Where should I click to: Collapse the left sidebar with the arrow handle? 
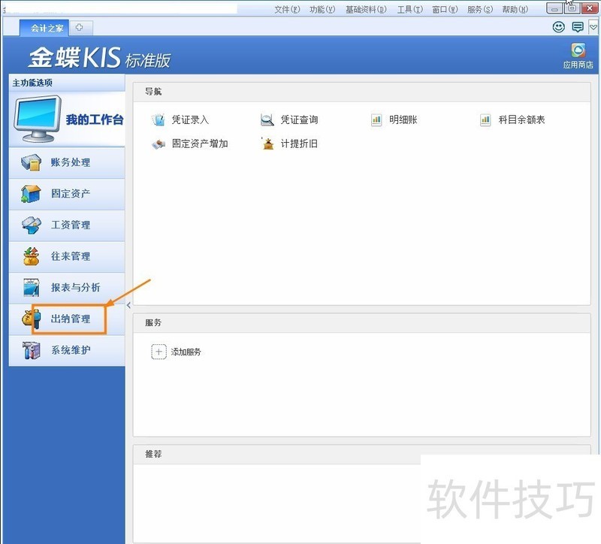[128, 305]
